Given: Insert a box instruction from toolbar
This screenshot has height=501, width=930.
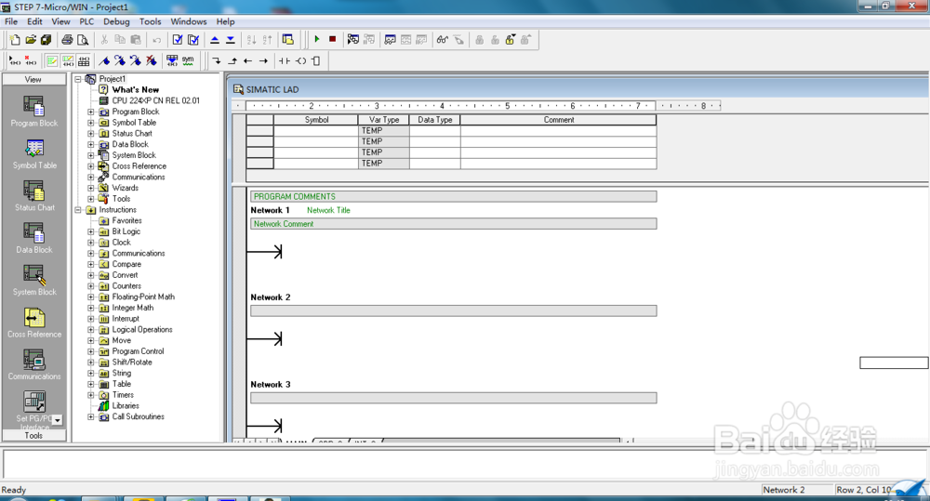Looking at the screenshot, I should coord(316,60).
